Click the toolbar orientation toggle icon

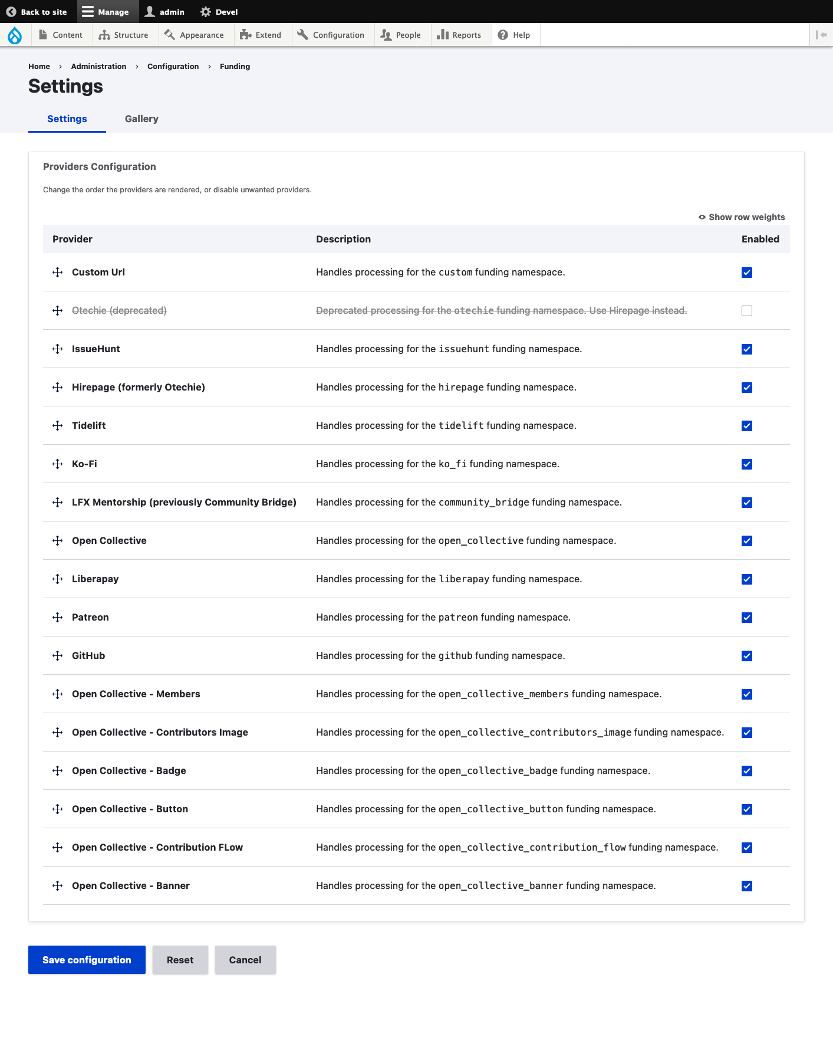[x=821, y=35]
